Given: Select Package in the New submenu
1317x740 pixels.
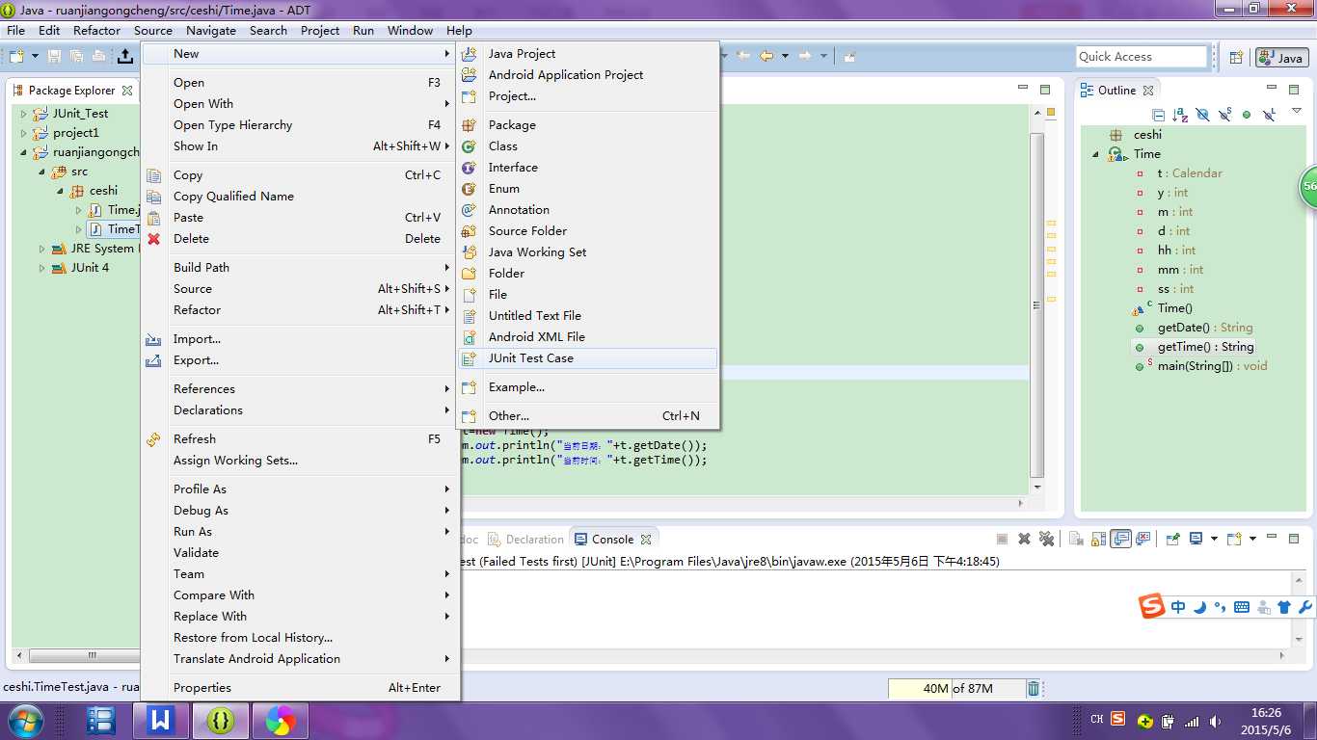Looking at the screenshot, I should 588,125.
